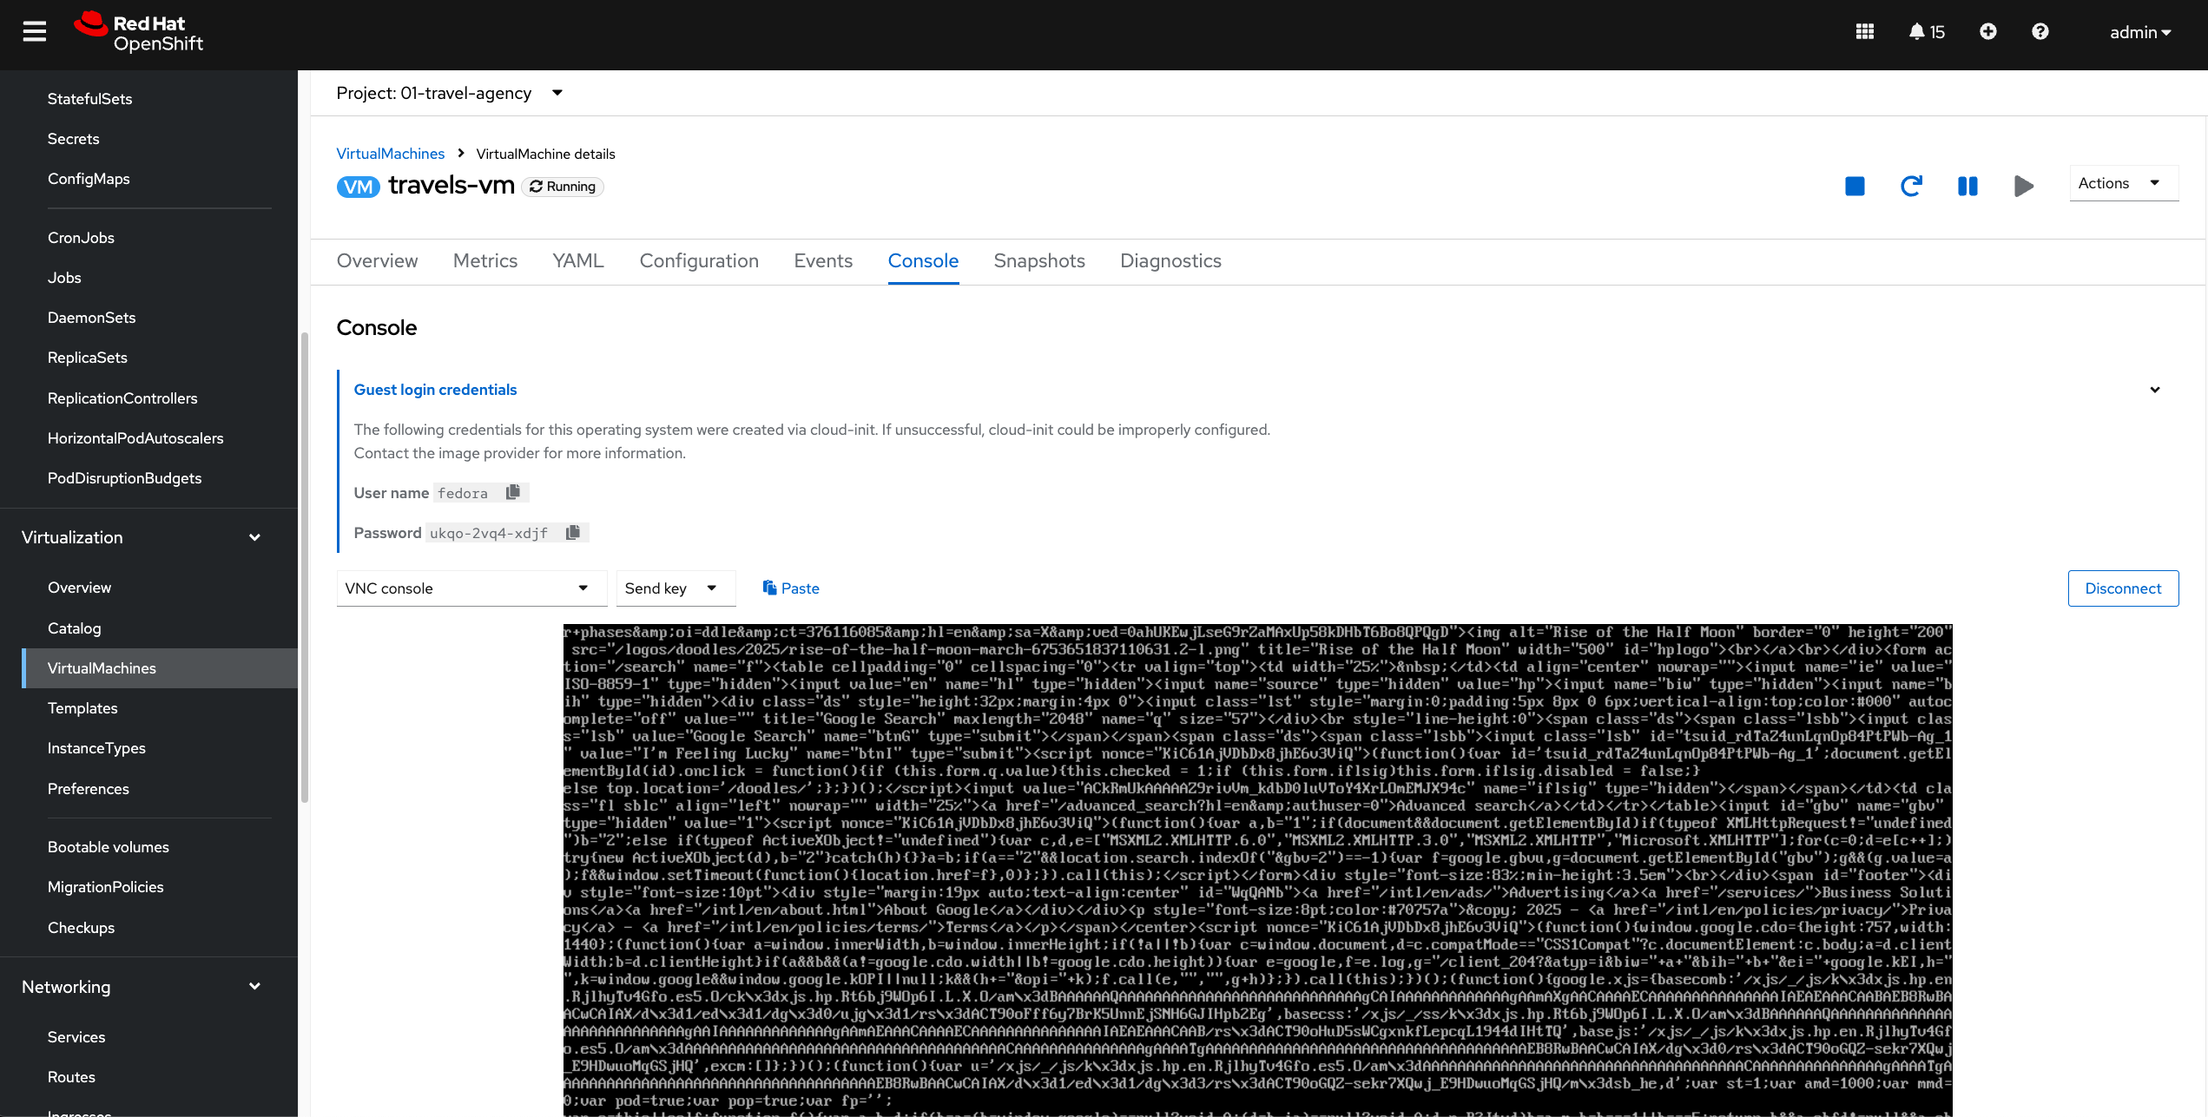This screenshot has width=2208, height=1117.
Task: Open Services in sidebar
Action: click(x=76, y=1037)
